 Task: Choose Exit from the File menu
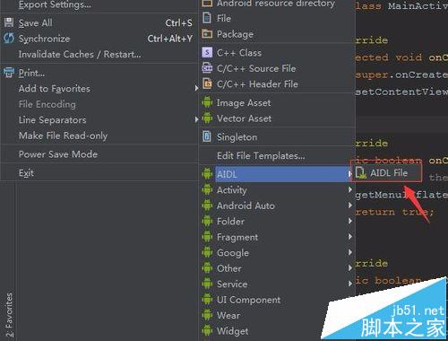click(99, 172)
